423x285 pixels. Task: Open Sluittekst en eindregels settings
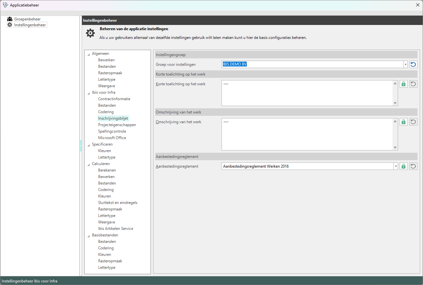click(118, 203)
